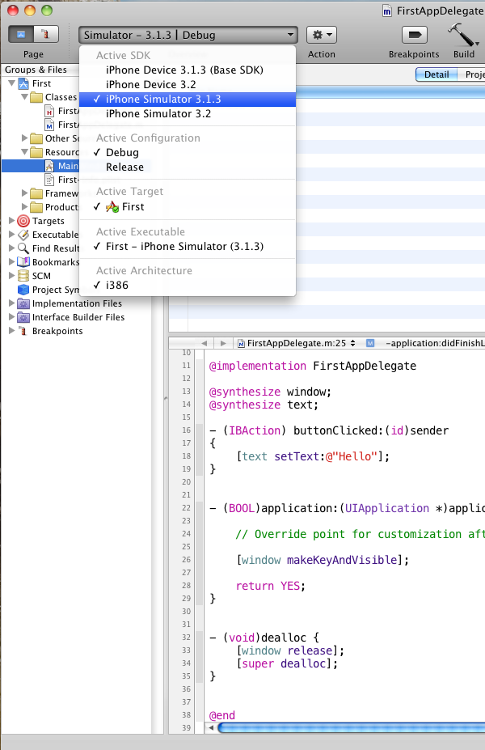Viewport: 485px width, 750px height.
Task: Click the Executables icon
Action: (x=23, y=235)
